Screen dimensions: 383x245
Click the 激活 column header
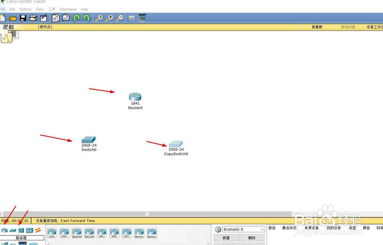tap(272, 228)
